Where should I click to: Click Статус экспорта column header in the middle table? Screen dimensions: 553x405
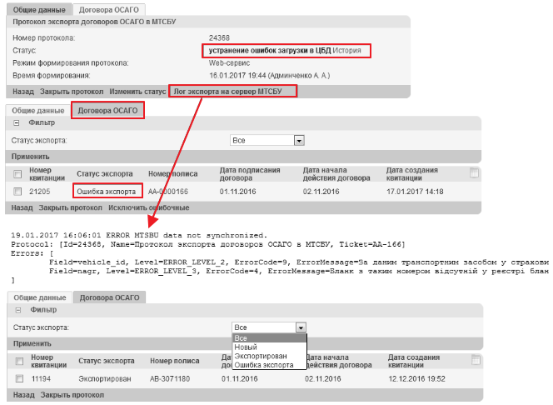pyautogui.click(x=105, y=174)
